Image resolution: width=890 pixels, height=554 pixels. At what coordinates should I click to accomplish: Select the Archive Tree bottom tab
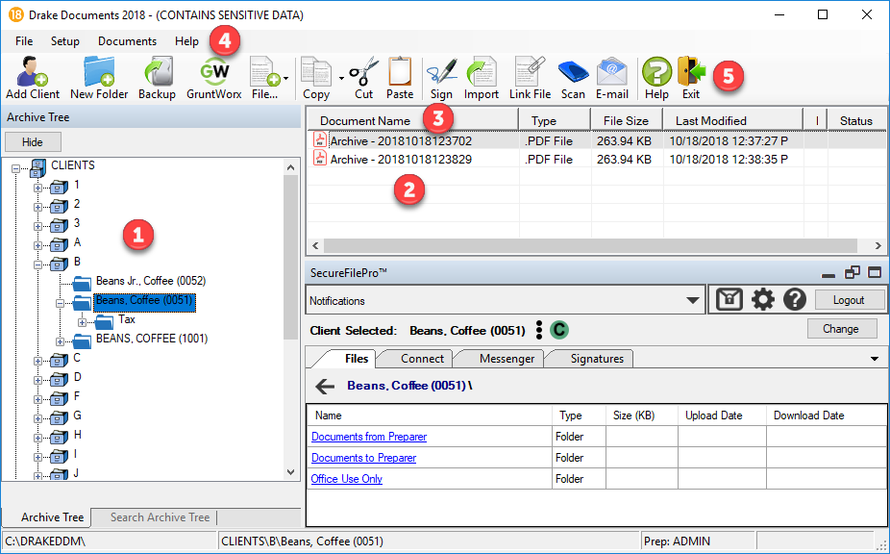[52, 517]
